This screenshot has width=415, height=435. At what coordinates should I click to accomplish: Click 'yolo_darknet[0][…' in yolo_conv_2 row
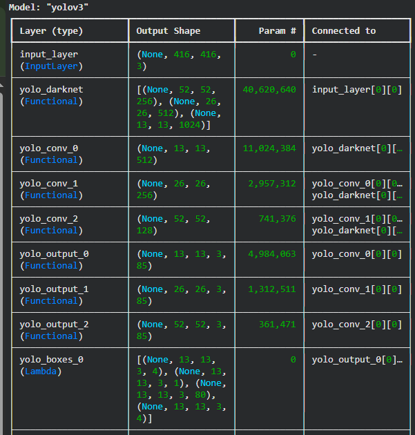[357, 230]
